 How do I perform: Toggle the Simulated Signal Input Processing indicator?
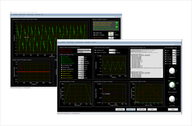pos(117,23)
